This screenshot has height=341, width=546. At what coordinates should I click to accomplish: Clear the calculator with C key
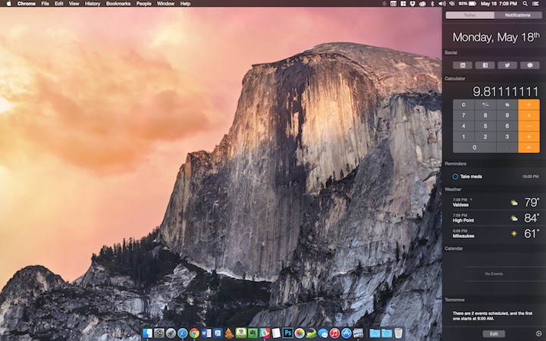tap(463, 105)
